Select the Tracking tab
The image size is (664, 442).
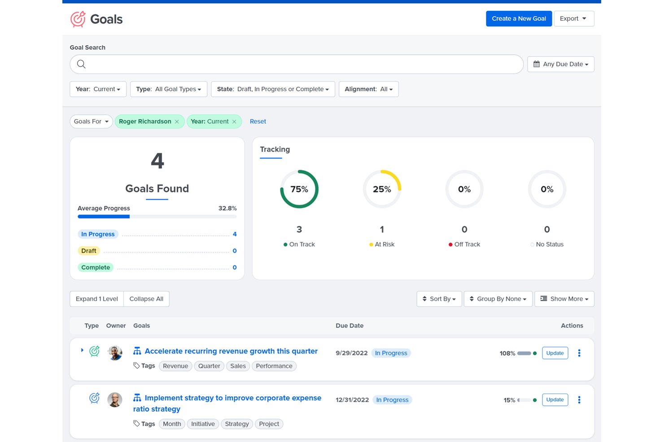tap(275, 150)
